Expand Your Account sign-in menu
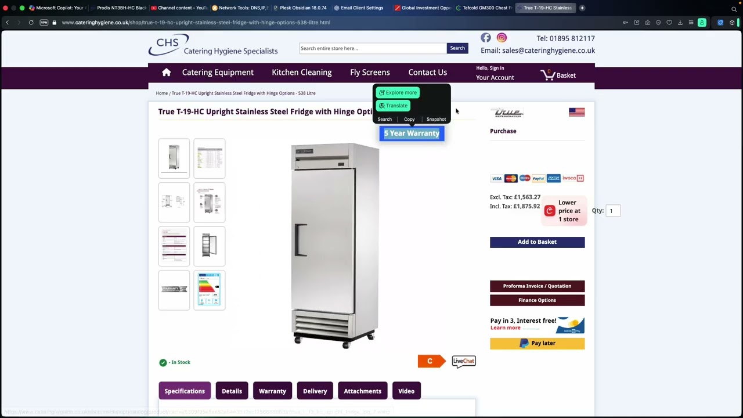Viewport: 743px width, 418px height. 495,73
